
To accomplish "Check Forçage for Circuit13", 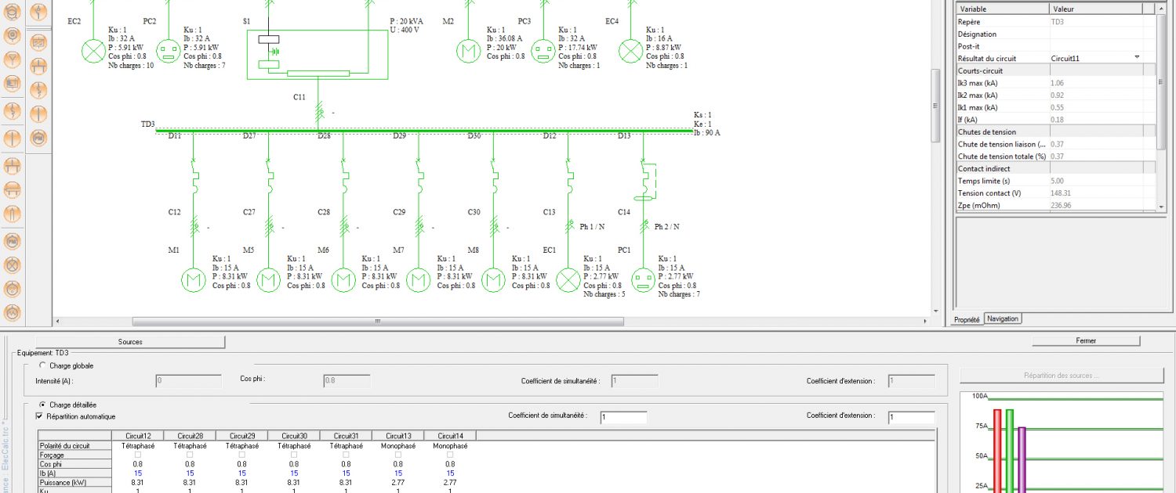I will 398,455.
